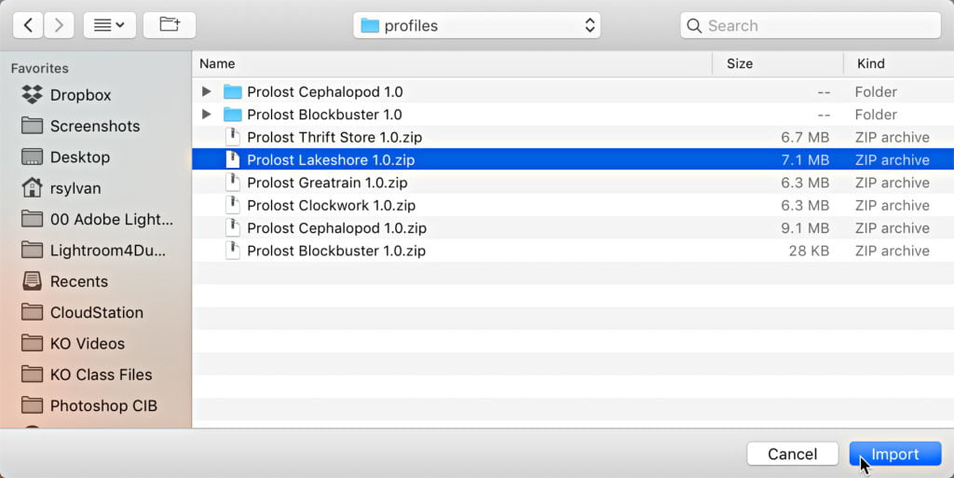The height and width of the screenshot is (478, 954).
Task: Show Recents in the sidebar
Action: tap(78, 281)
